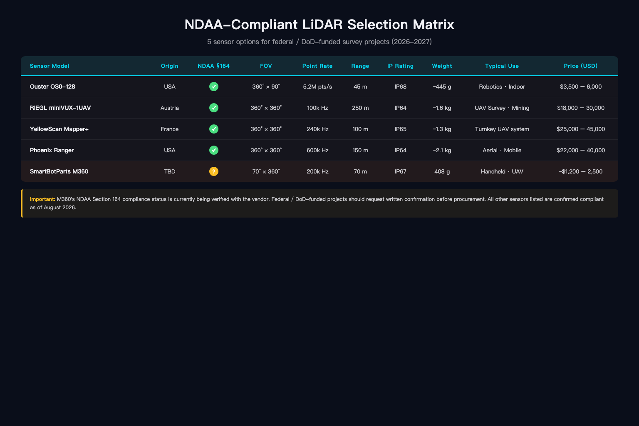
Task: Click the yellow question-mark status for SmartBotParts M360
Action: tap(213, 171)
